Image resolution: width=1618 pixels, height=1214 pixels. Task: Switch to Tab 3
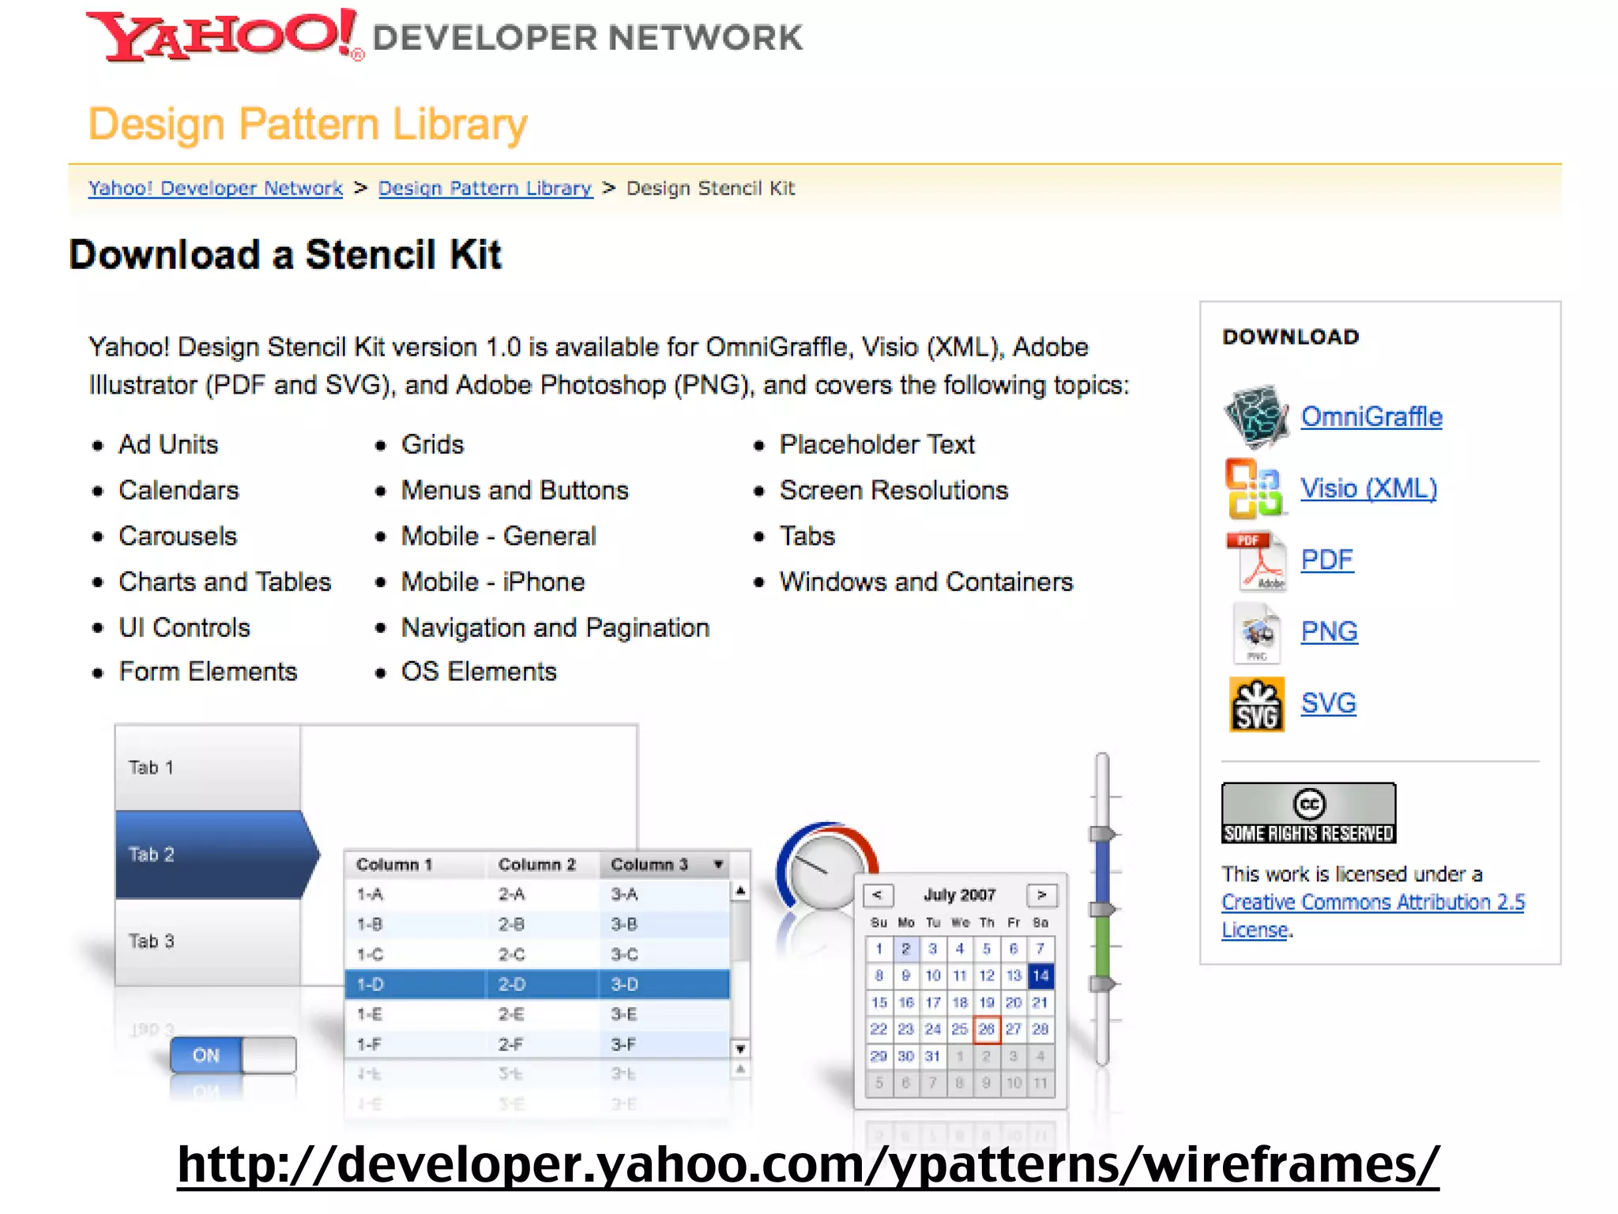pyautogui.click(x=208, y=941)
